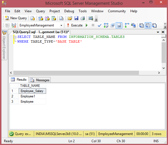Click the Change Connection icon
Image resolution: width=168 pixels, height=145 pixels.
coord(14,25)
